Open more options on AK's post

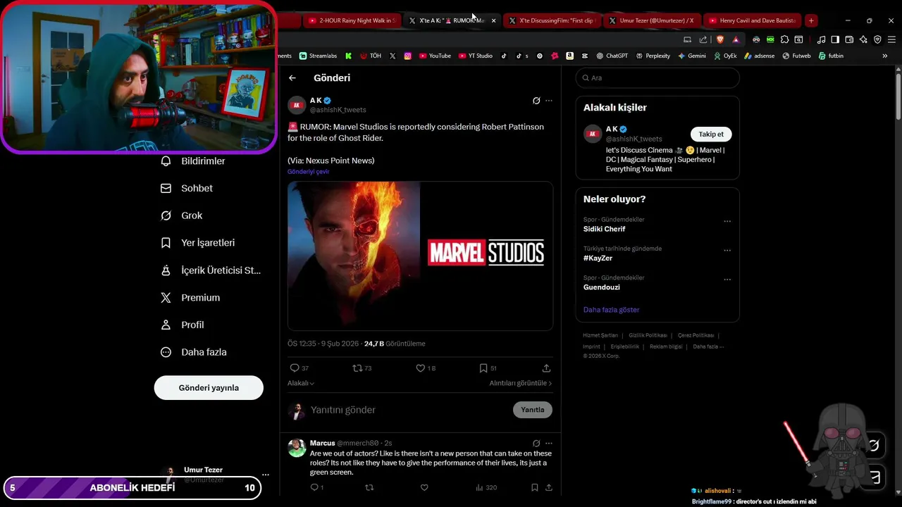click(x=549, y=101)
